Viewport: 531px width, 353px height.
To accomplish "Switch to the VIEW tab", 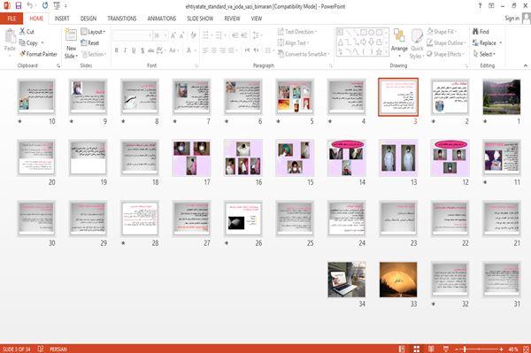I will [x=257, y=19].
